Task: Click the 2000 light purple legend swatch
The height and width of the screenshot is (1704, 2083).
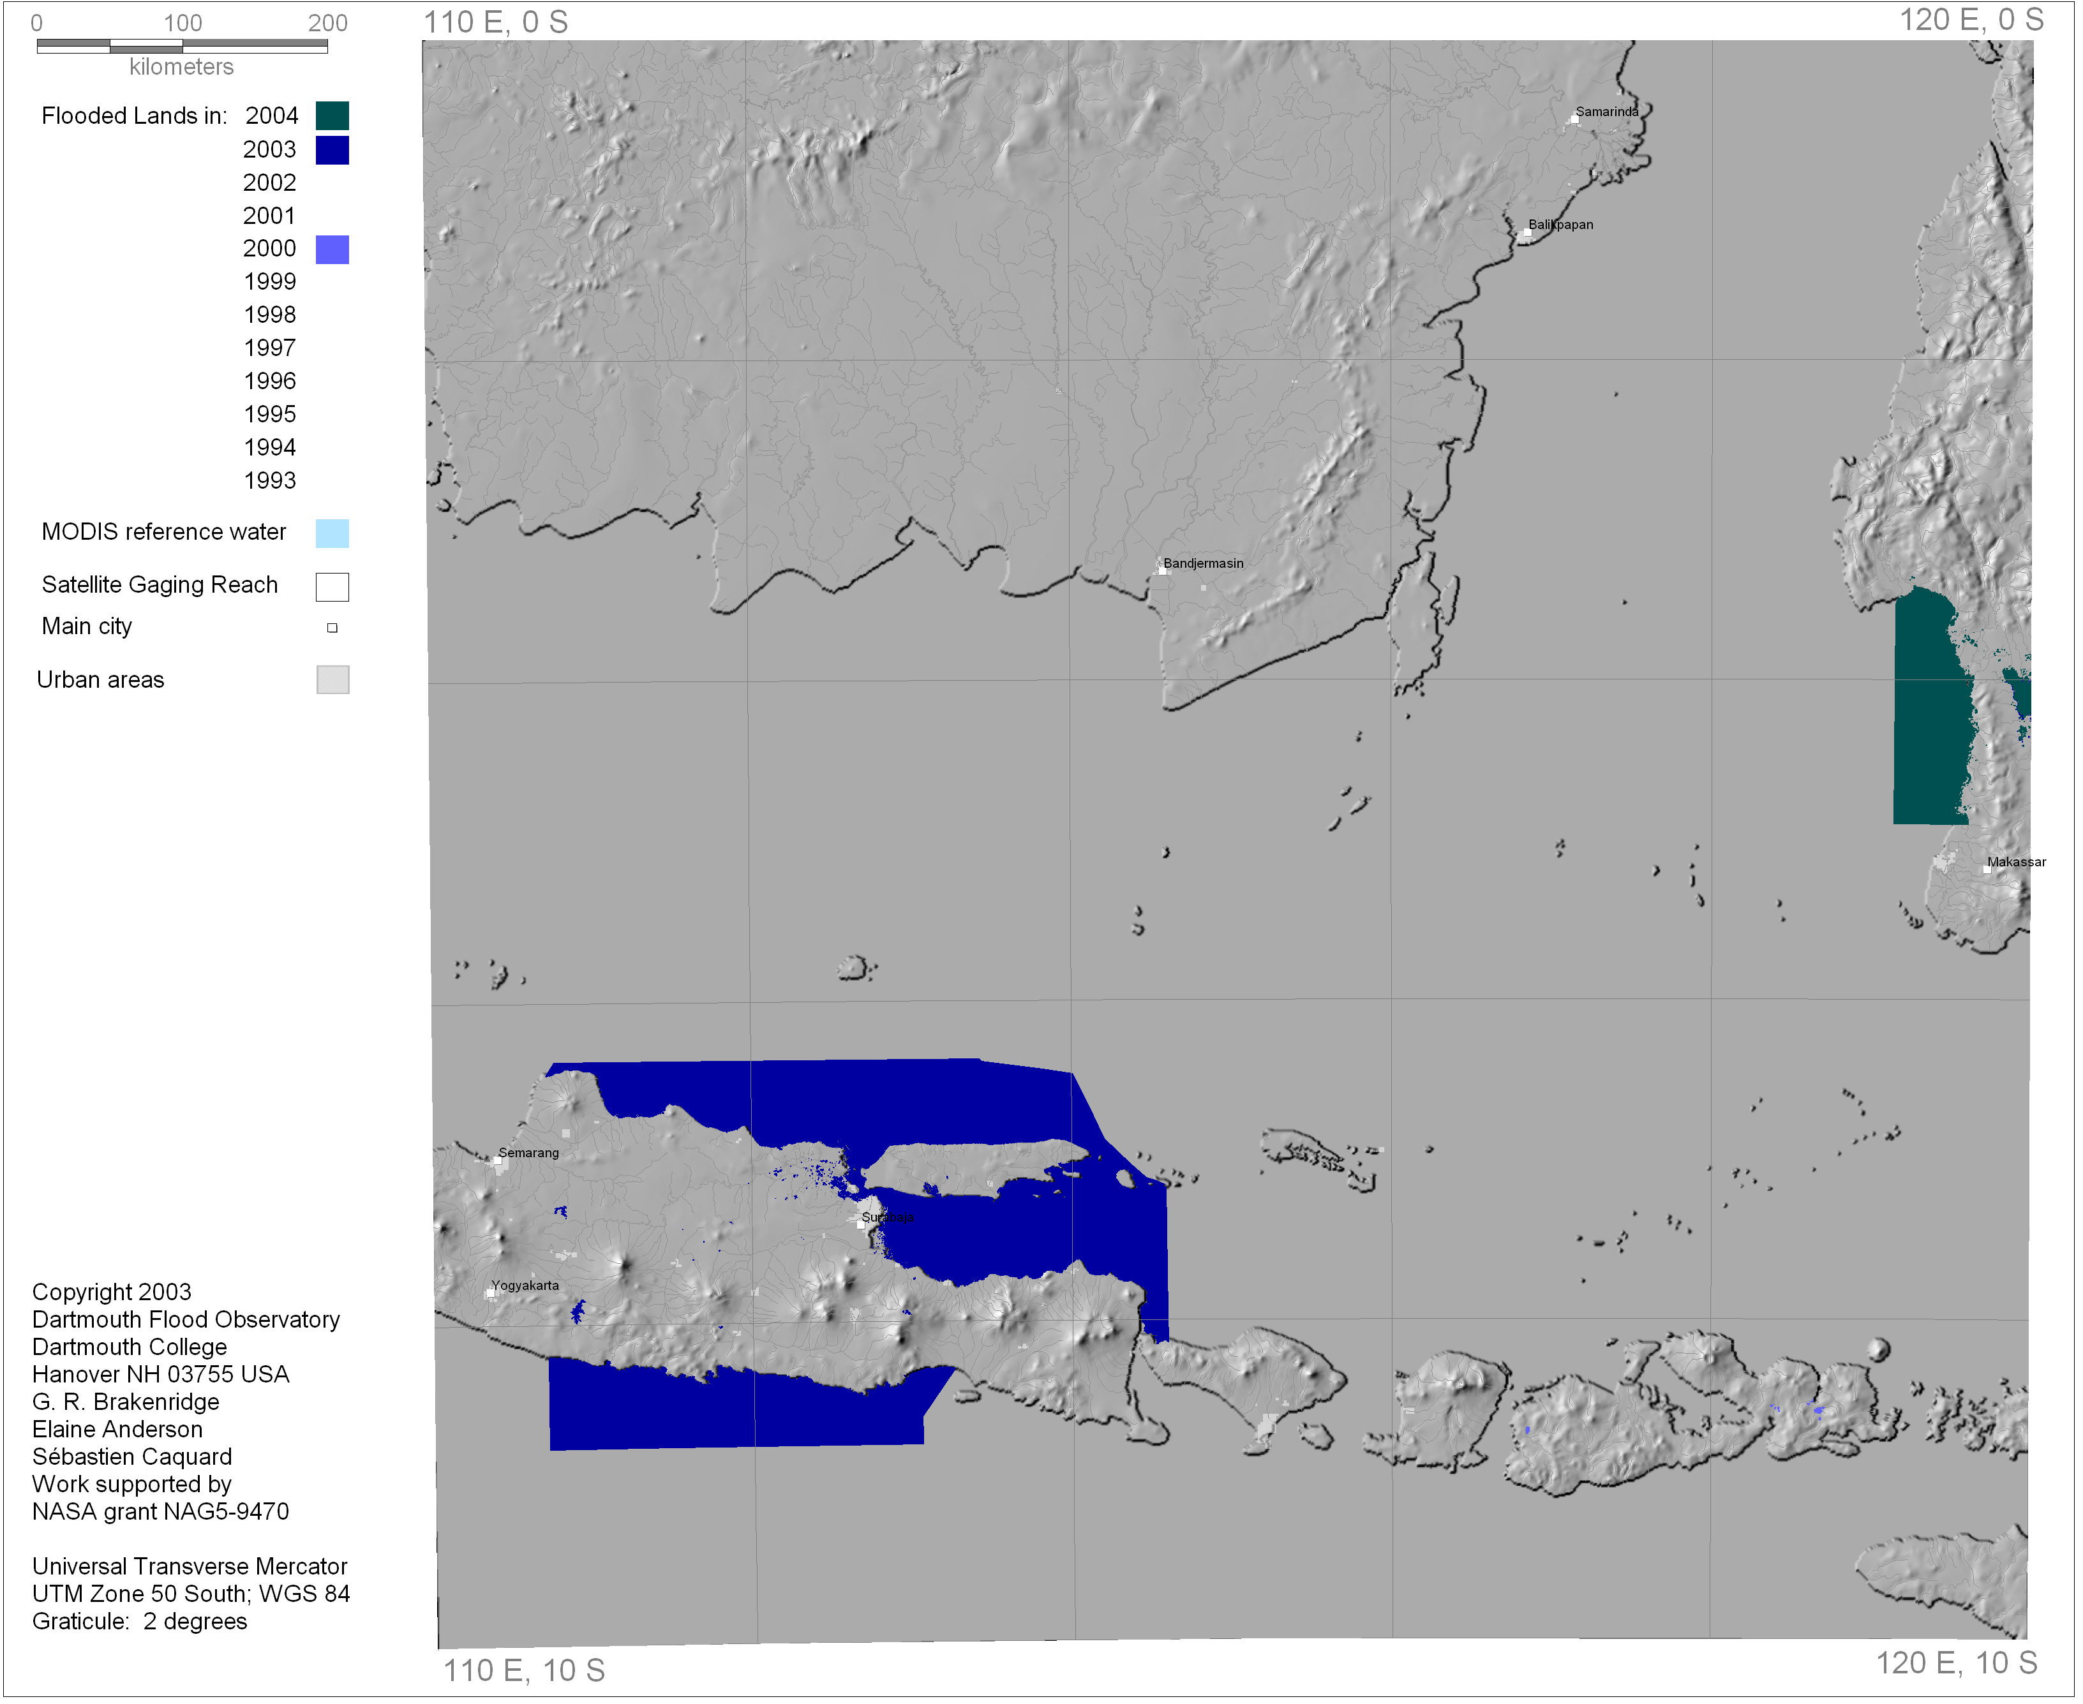Action: coord(332,250)
